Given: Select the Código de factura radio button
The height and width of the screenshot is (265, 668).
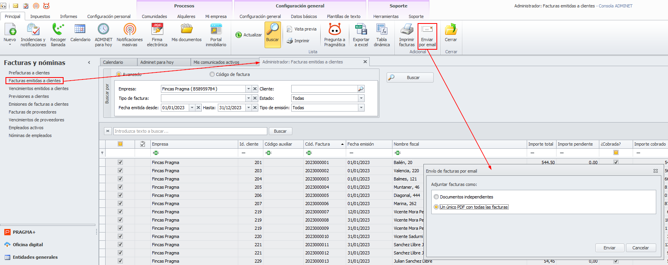Looking at the screenshot, I should pos(212,74).
